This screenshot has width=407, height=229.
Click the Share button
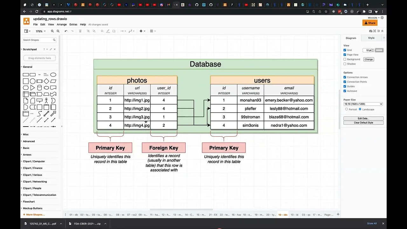(370, 23)
